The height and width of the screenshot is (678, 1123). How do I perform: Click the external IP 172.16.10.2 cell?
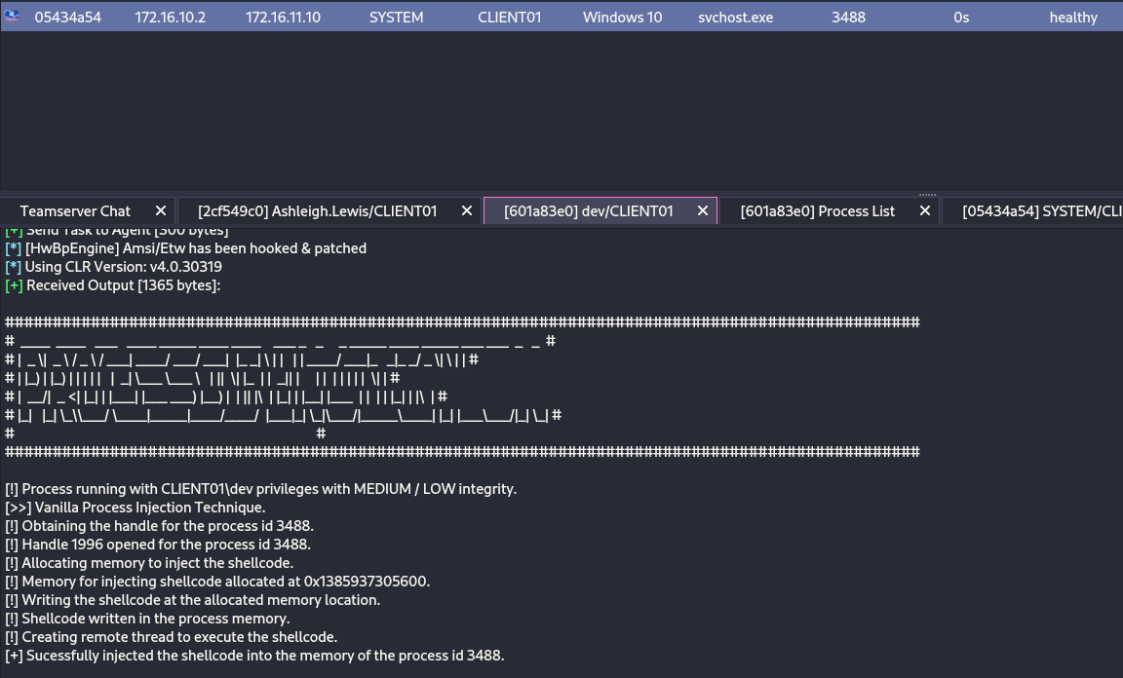[x=170, y=18]
